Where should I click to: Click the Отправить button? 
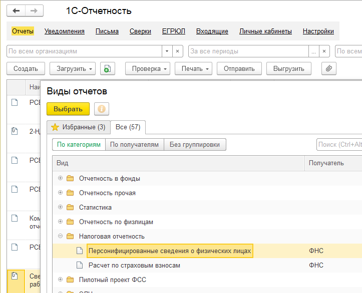coord(239,68)
